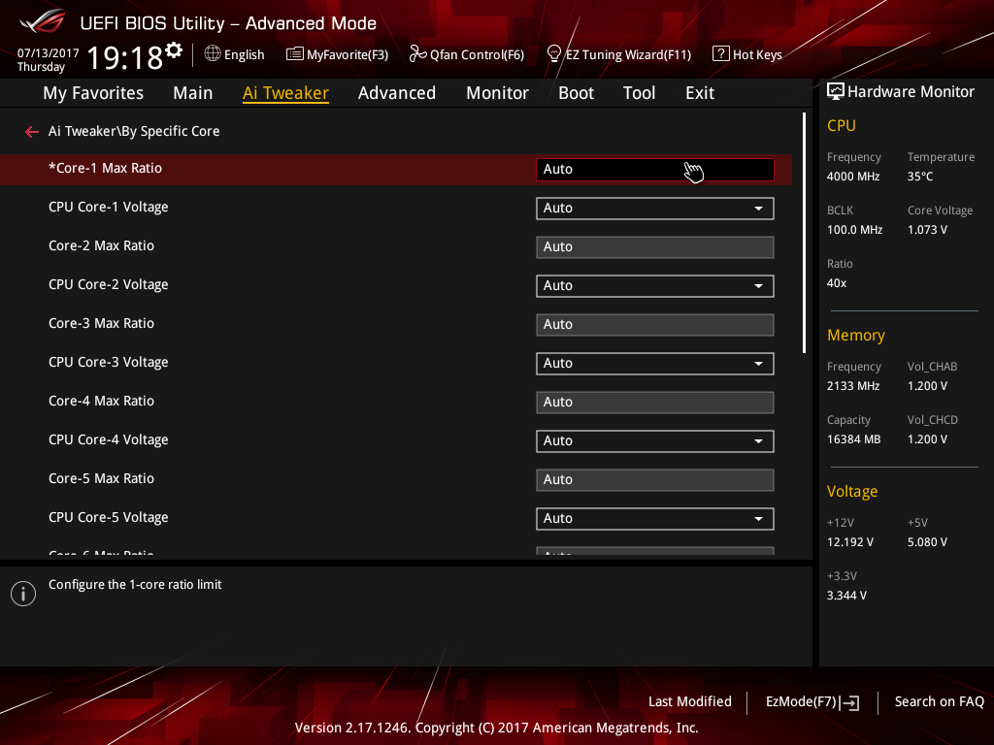This screenshot has width=994, height=745.
Task: Click the 2133 MHz memory frequency value
Action: click(853, 386)
